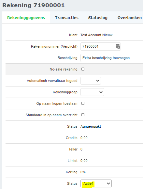Check Standaard in op naam overzicht
The width and height of the screenshot is (143, 189).
click(x=83, y=115)
